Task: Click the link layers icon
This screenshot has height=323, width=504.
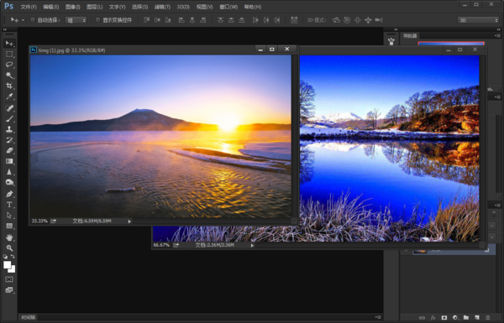Action: pos(422,317)
